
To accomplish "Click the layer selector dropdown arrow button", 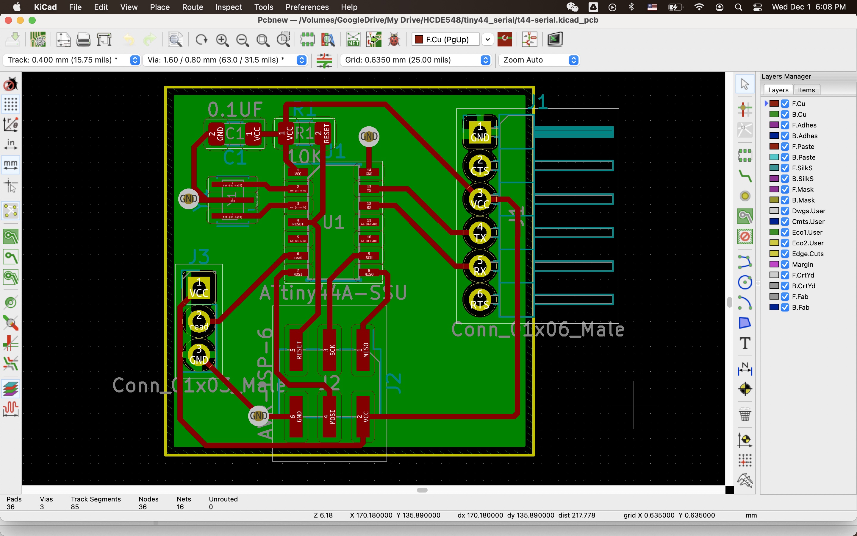I will [488, 39].
